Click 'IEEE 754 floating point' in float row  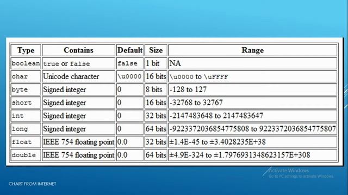78,142
